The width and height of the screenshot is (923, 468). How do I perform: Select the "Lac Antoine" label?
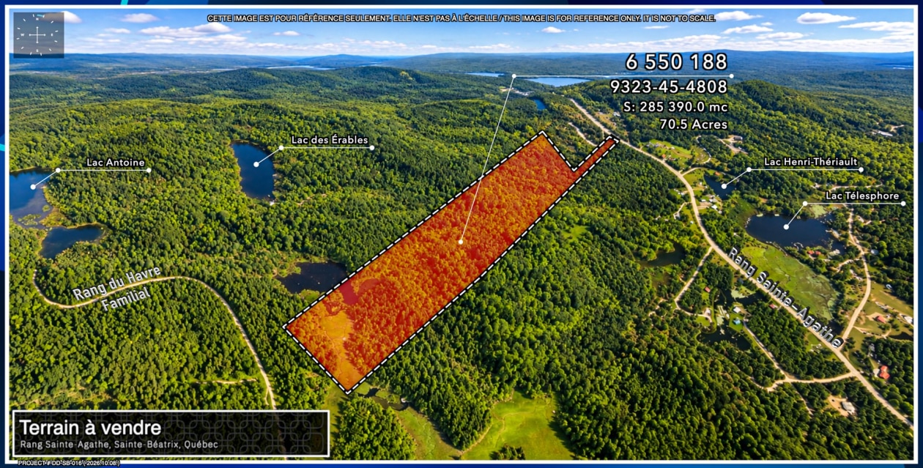pos(116,163)
